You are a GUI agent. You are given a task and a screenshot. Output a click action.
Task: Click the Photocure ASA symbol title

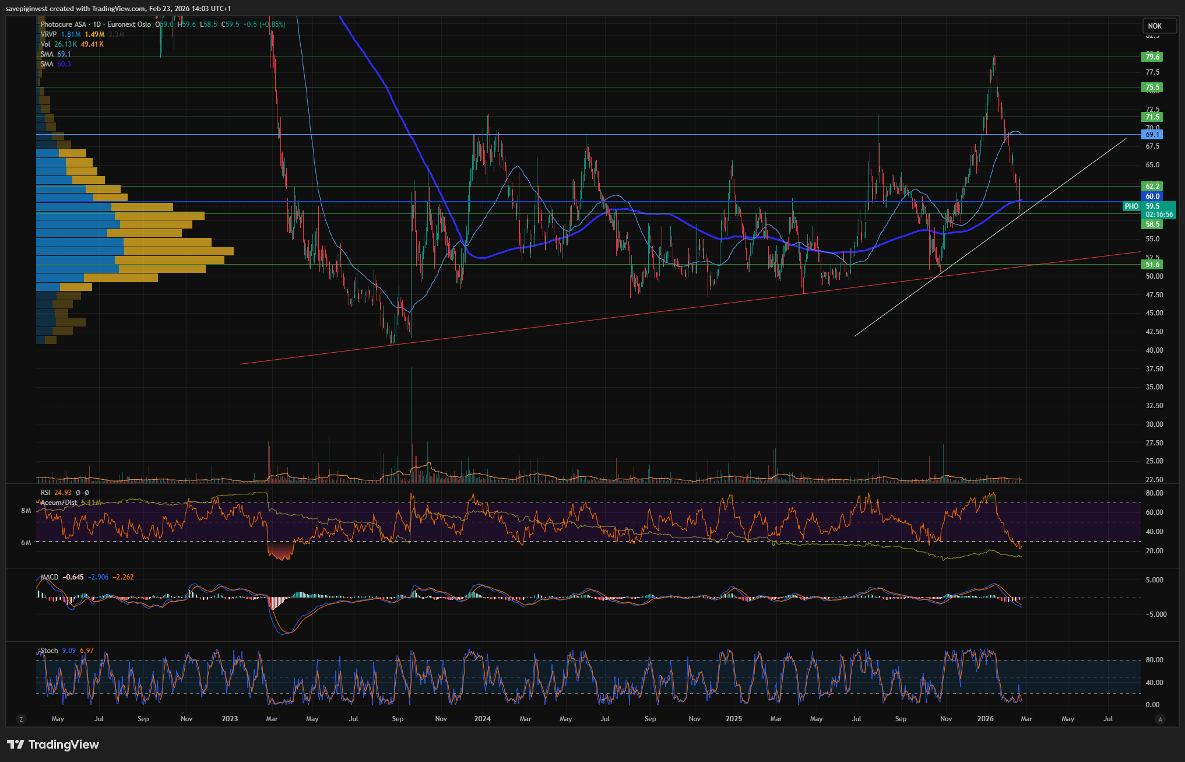coord(64,24)
